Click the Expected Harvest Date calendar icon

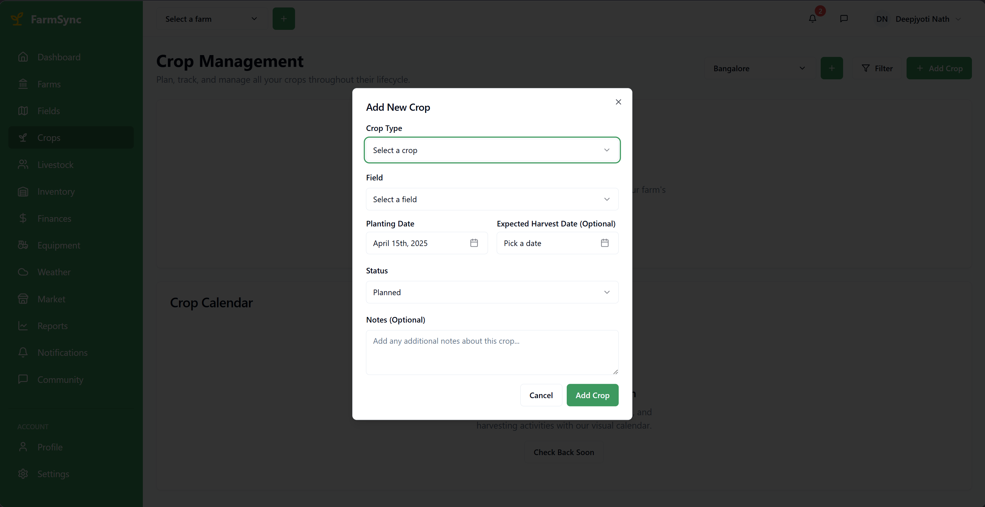[x=604, y=243]
